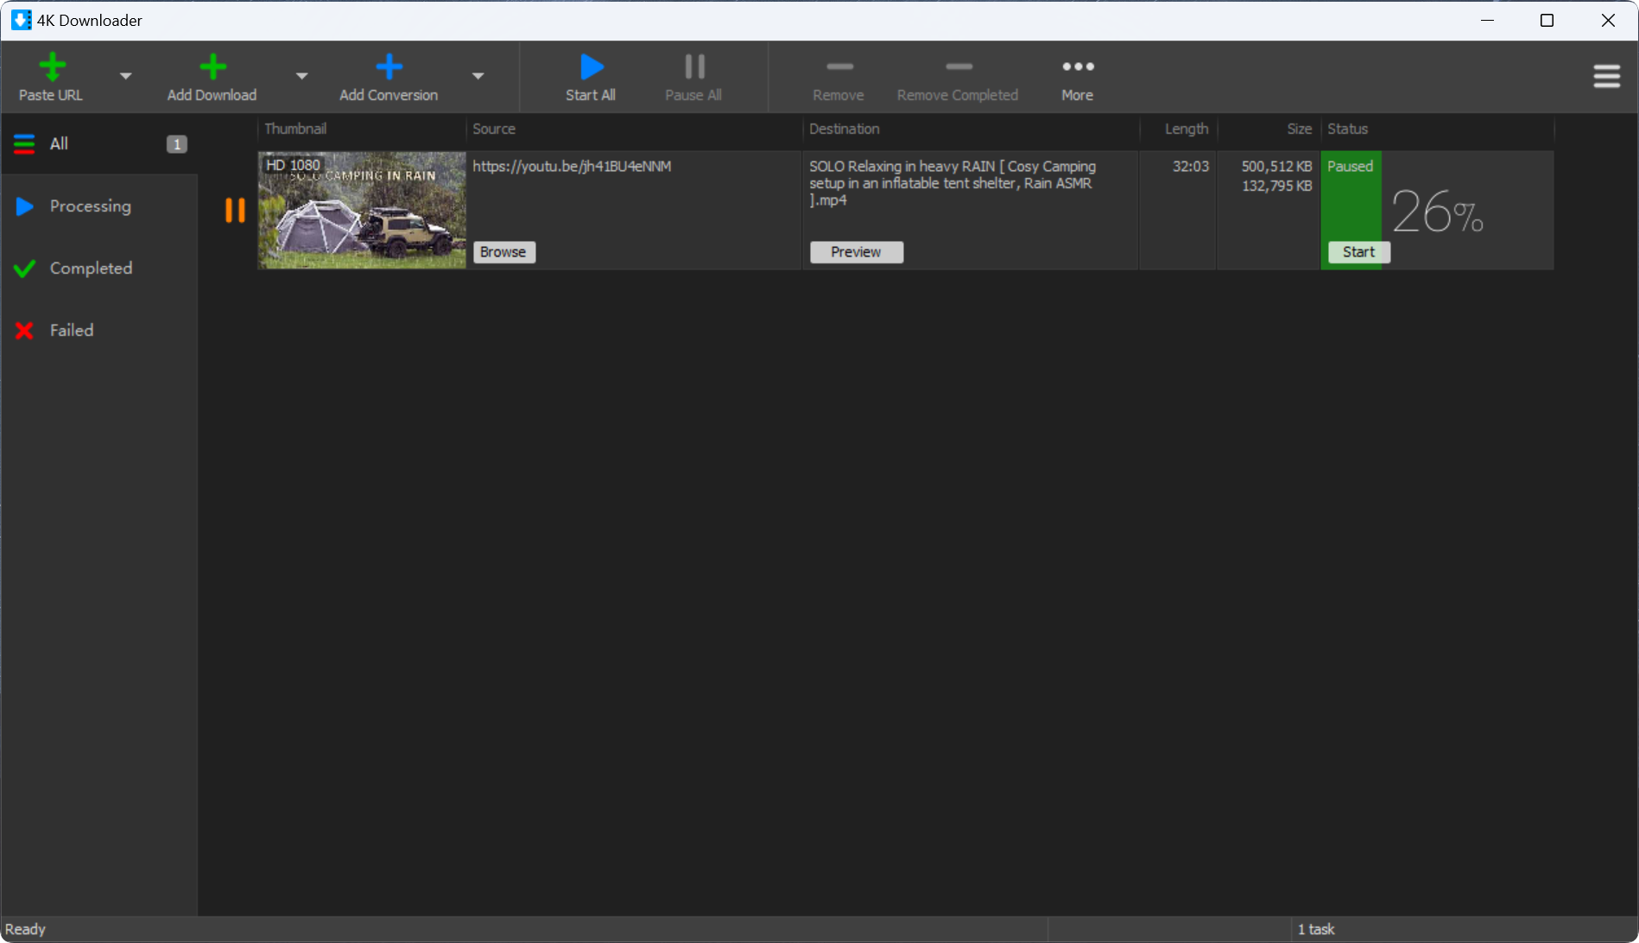Click the Browse button under source URL
Image resolution: width=1639 pixels, height=943 pixels.
pyautogui.click(x=503, y=252)
